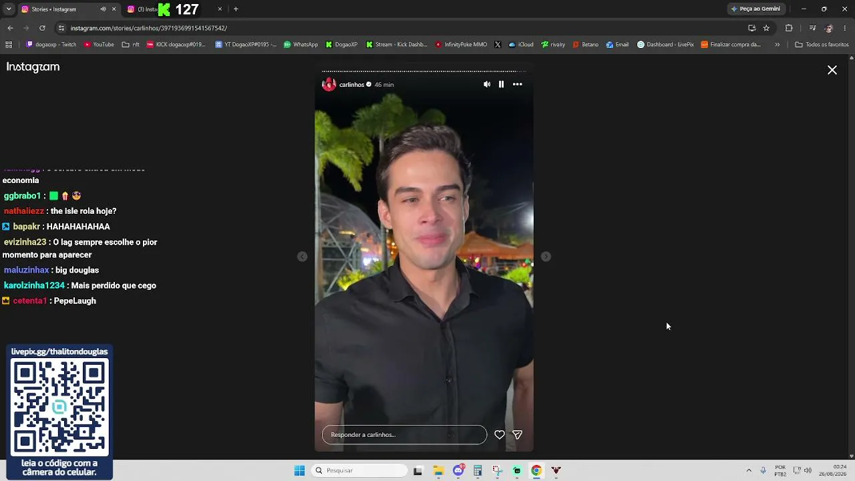855x481 pixels.
Task: Expand the tab search dropdown
Action: pyautogui.click(x=9, y=9)
